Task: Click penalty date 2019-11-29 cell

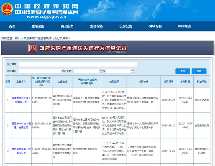Action: (x=168, y=151)
